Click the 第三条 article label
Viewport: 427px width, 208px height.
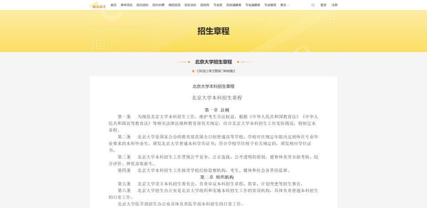pyautogui.click(x=124, y=157)
